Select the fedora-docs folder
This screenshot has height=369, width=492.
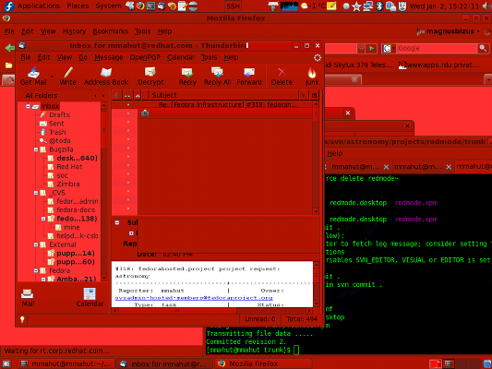pyautogui.click(x=76, y=210)
